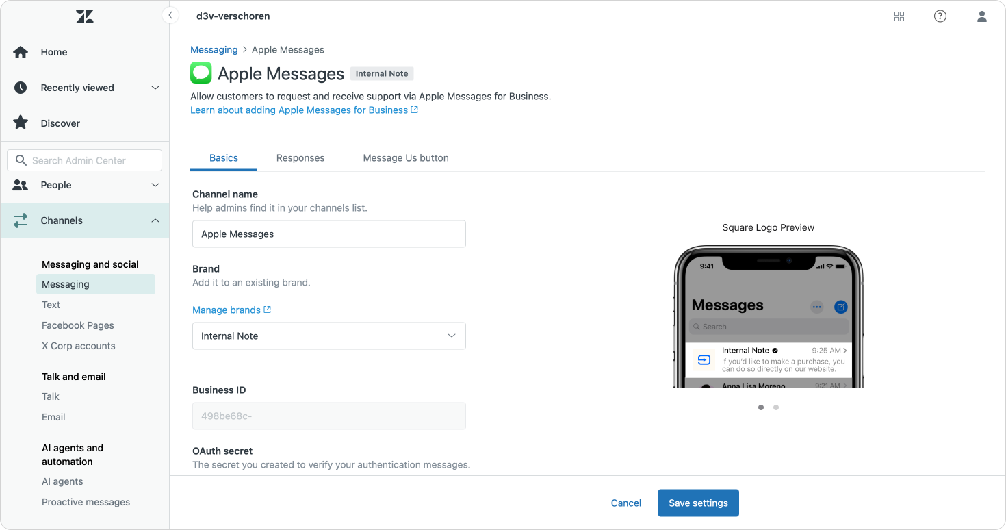Click the Square Logo Preview caption

coord(769,228)
